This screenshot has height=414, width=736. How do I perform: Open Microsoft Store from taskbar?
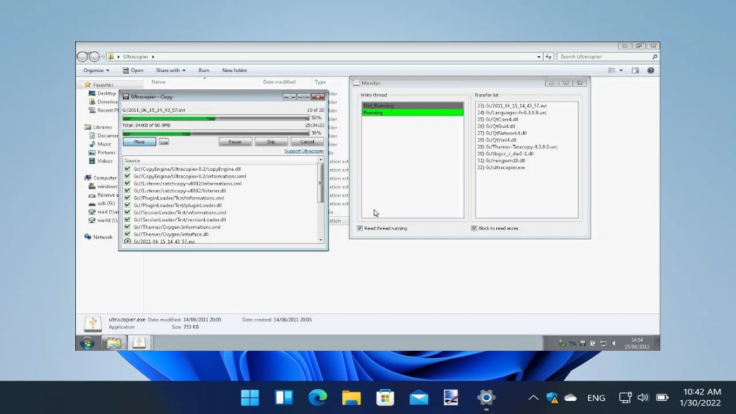[x=385, y=397]
